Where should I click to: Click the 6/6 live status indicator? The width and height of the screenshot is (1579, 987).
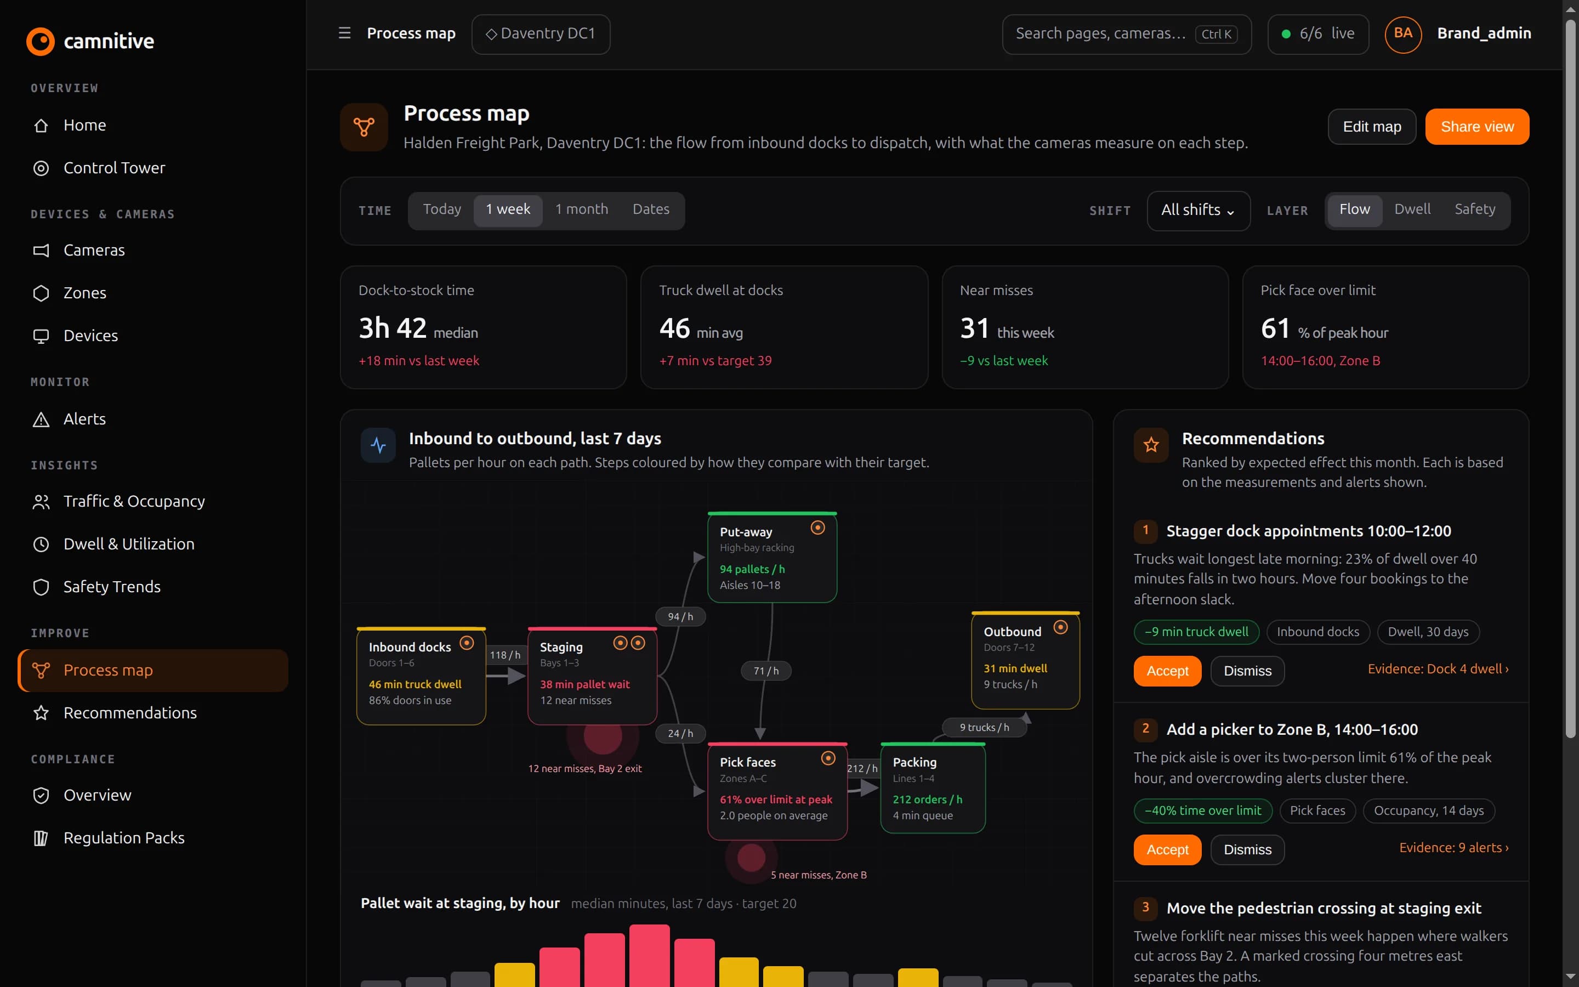coord(1317,34)
